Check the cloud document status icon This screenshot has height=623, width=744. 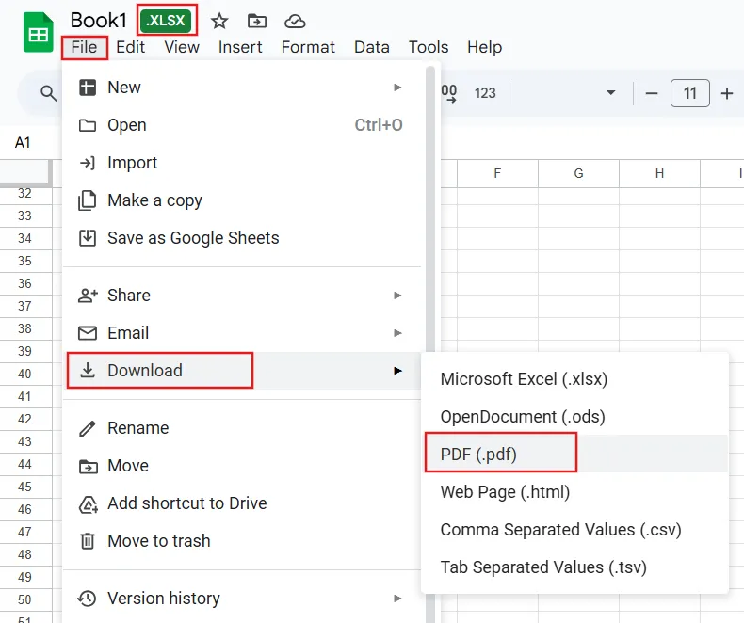pos(295,21)
